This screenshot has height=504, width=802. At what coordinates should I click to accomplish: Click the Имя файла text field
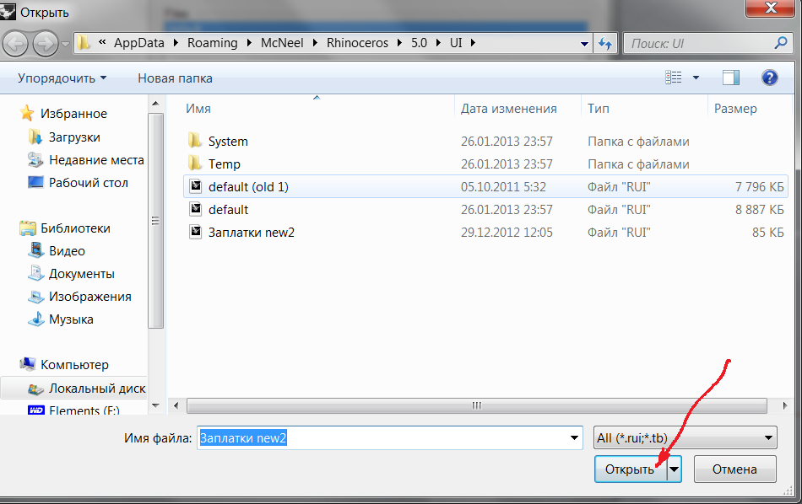tap(389, 437)
